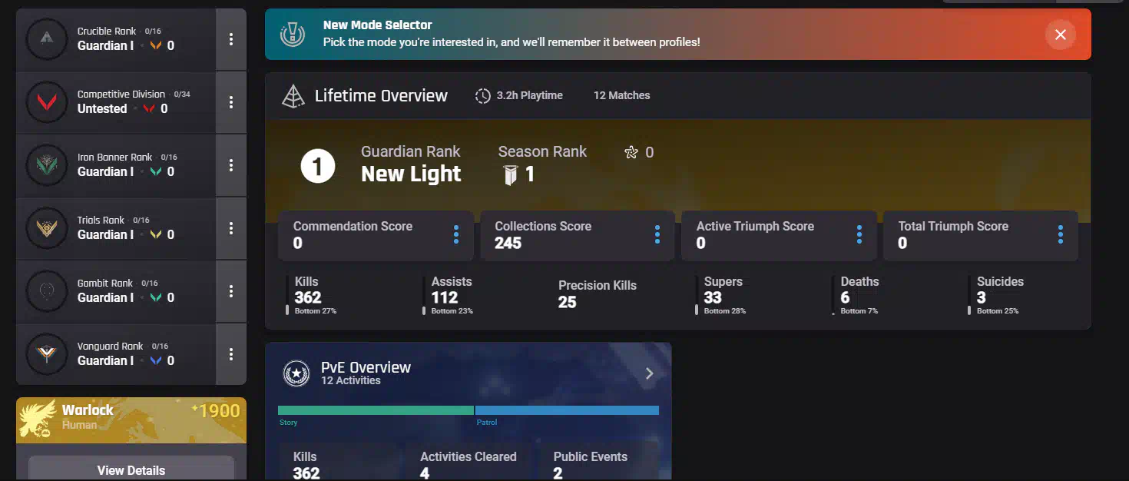Click the Gambit Rank emblem icon
1129x481 pixels.
tap(47, 290)
